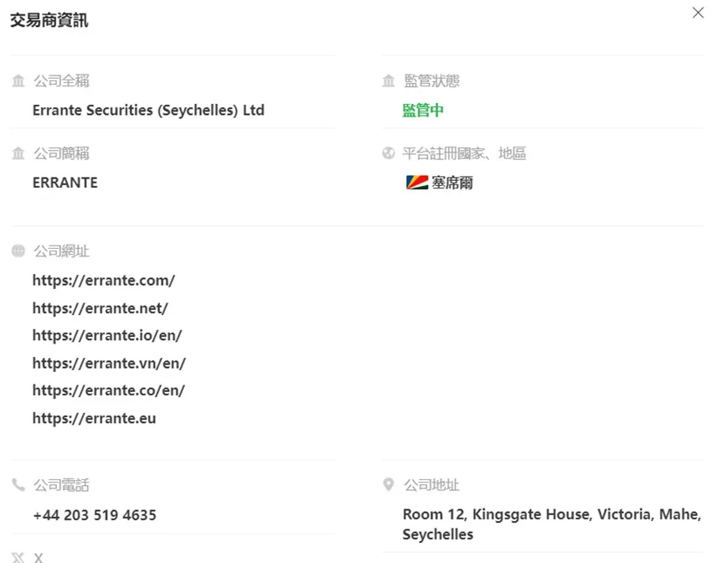Click the green 監管中 status text

tap(423, 111)
